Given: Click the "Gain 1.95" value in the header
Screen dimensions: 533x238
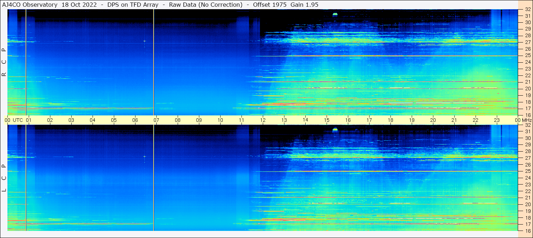Looking at the screenshot, I should click(304, 5).
